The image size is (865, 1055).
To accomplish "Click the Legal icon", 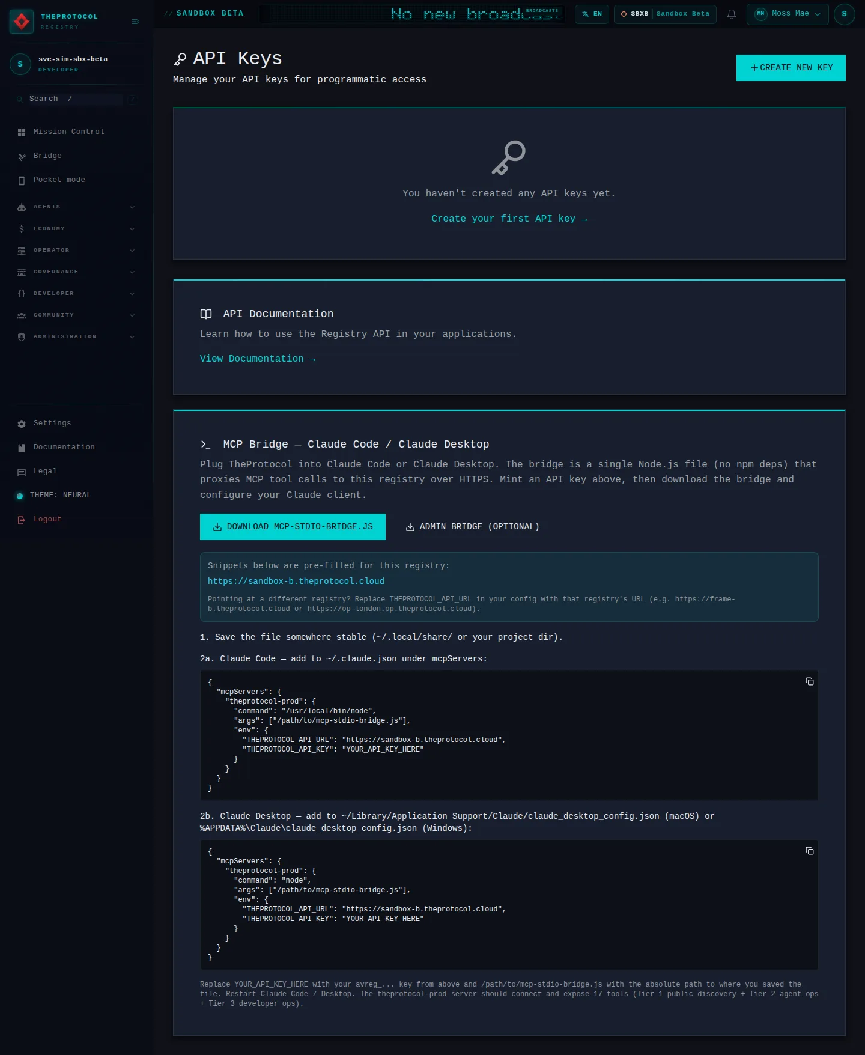I will click(22, 472).
